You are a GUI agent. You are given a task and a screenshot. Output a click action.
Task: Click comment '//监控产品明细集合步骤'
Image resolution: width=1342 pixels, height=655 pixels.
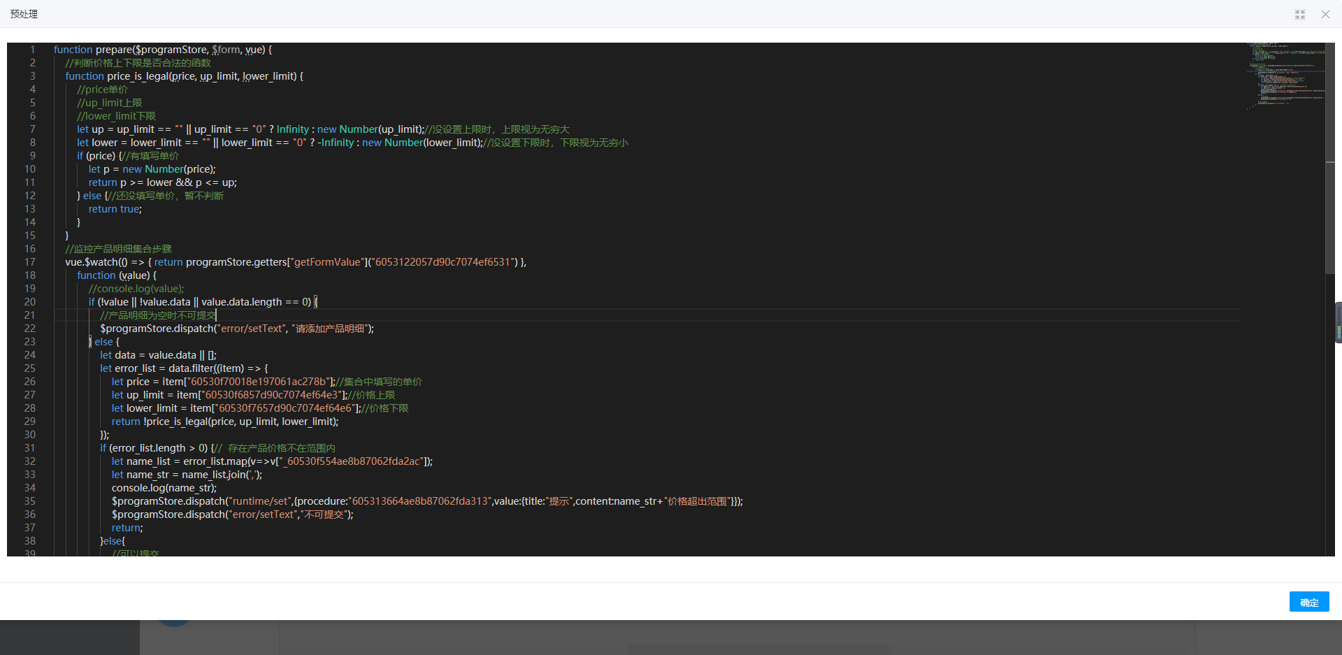click(118, 249)
